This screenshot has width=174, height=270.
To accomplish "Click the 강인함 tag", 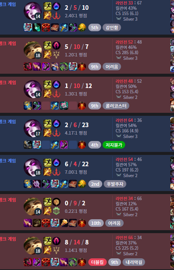I will [112, 27].
